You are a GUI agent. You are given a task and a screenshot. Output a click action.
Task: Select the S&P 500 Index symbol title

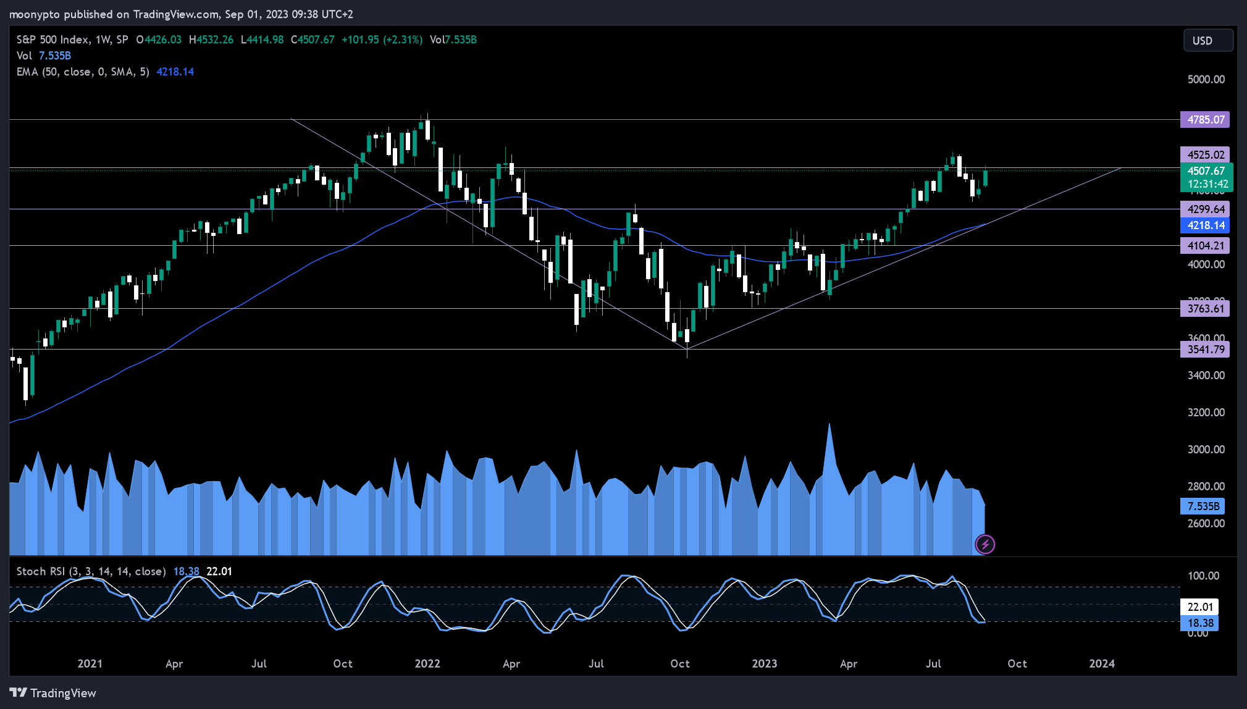click(x=72, y=40)
